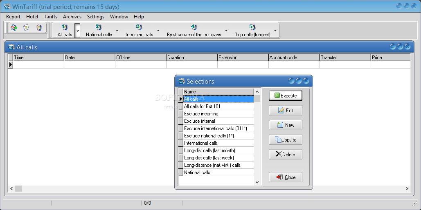Delete the selected selection
Screen dimensions: 421x210
pyautogui.click(x=286, y=155)
